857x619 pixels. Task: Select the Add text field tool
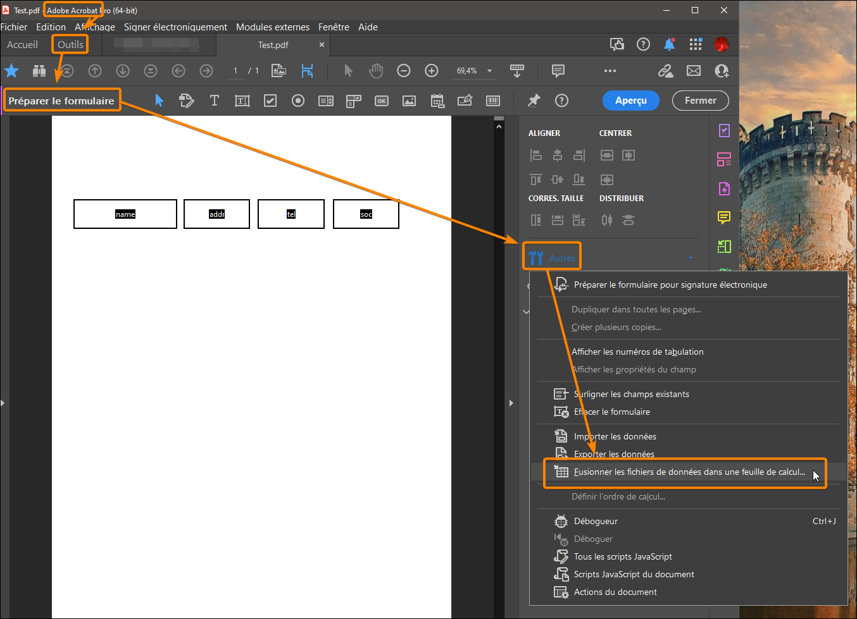[242, 100]
